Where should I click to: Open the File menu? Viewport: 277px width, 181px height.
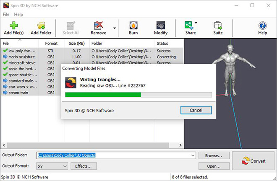pos(6,15)
